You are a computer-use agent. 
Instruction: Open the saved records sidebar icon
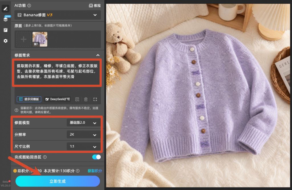click(6, 30)
